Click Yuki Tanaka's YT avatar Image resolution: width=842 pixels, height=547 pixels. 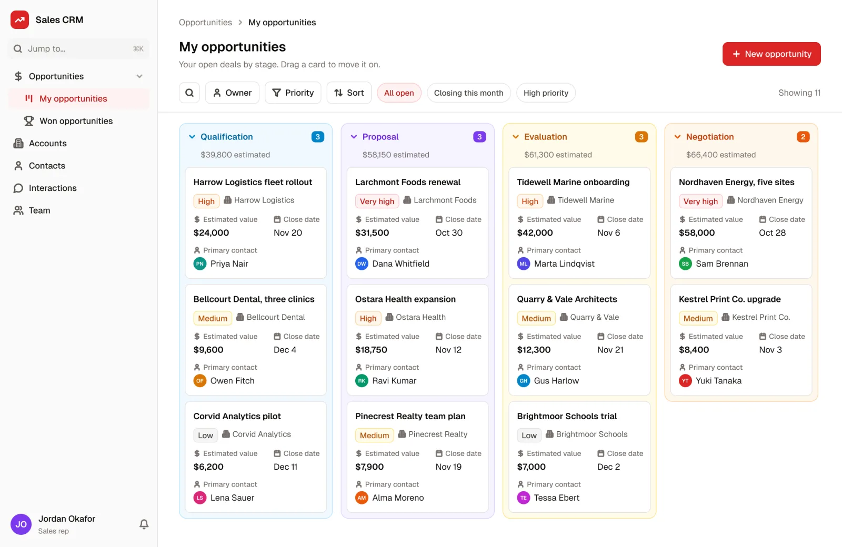click(x=685, y=381)
